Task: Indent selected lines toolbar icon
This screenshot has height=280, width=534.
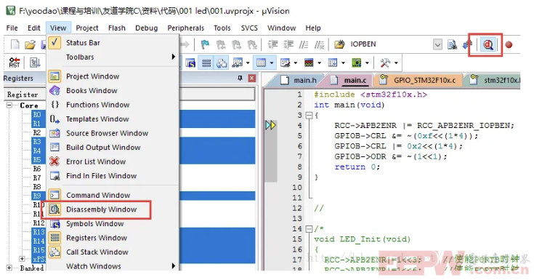Action: pyautogui.click(x=272, y=44)
